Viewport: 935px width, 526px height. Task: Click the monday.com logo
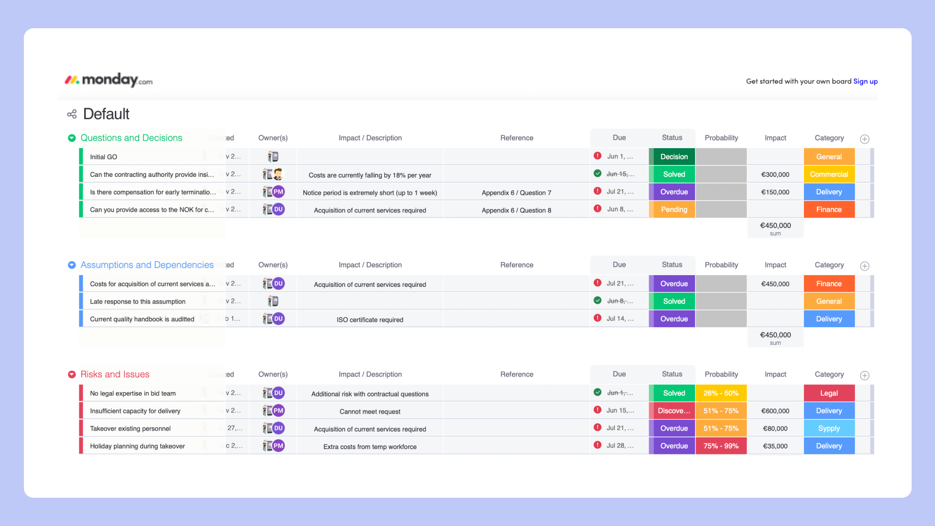pyautogui.click(x=109, y=80)
